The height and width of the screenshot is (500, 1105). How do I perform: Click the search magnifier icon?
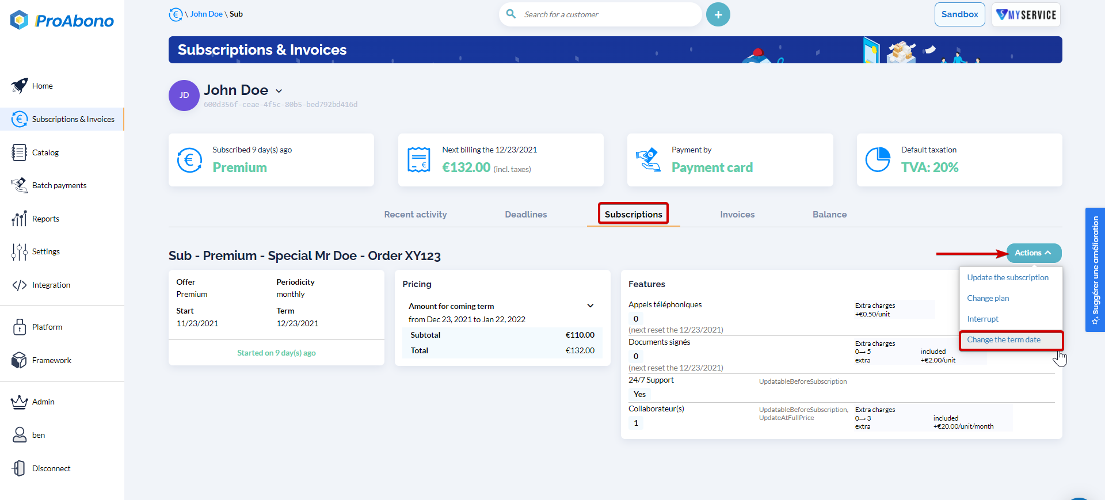pyautogui.click(x=510, y=14)
